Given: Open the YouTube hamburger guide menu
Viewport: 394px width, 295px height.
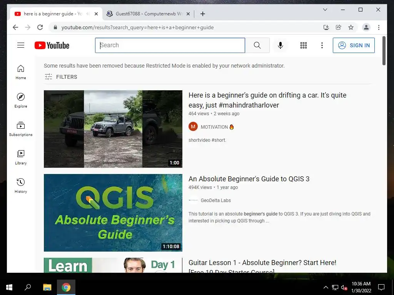Looking at the screenshot, I should pos(21,45).
